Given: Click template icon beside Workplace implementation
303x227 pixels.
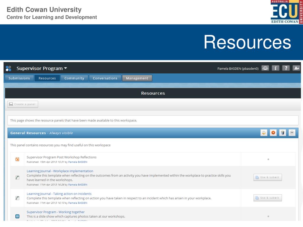Looking at the screenshot, I should click(17, 178).
